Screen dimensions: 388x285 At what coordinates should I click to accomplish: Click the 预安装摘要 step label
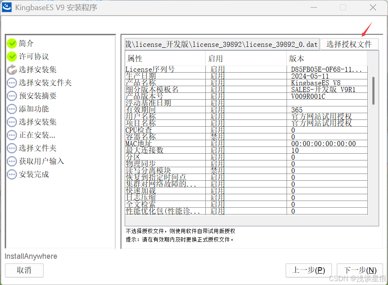38,96
